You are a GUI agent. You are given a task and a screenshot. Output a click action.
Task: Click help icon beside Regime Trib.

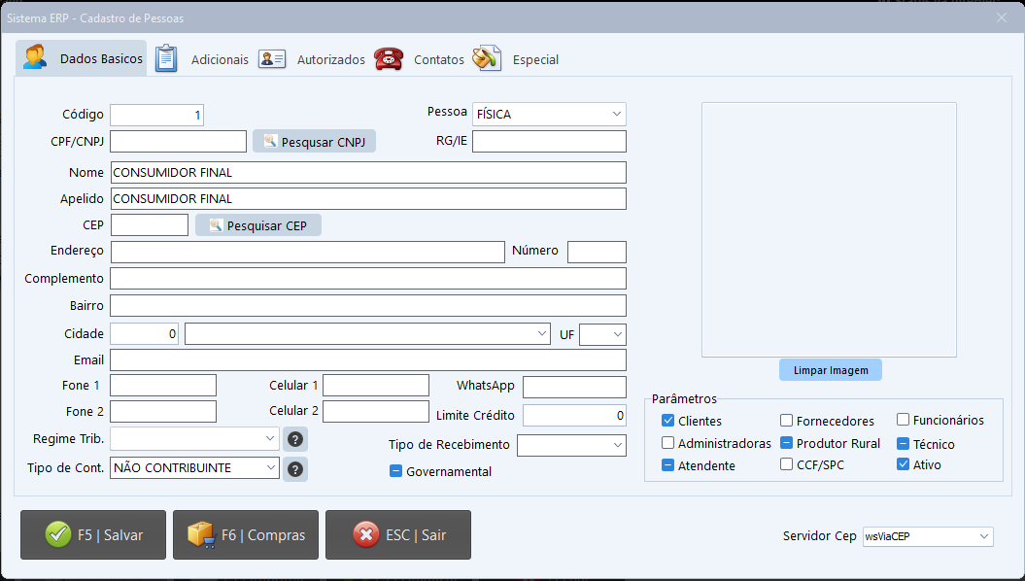click(295, 440)
